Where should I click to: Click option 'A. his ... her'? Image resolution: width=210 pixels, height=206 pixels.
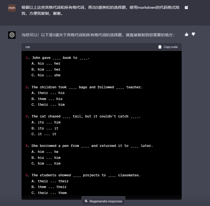click(x=46, y=63)
